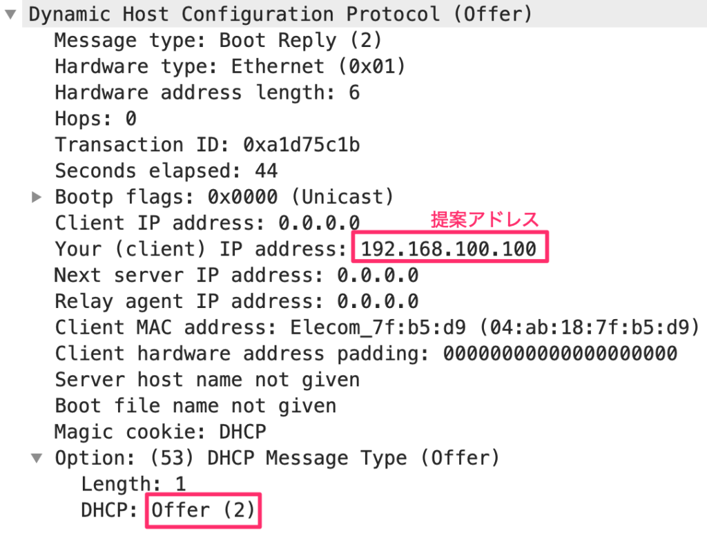Select the Hardware type Ethernet line
707x556 pixels.
230,67
